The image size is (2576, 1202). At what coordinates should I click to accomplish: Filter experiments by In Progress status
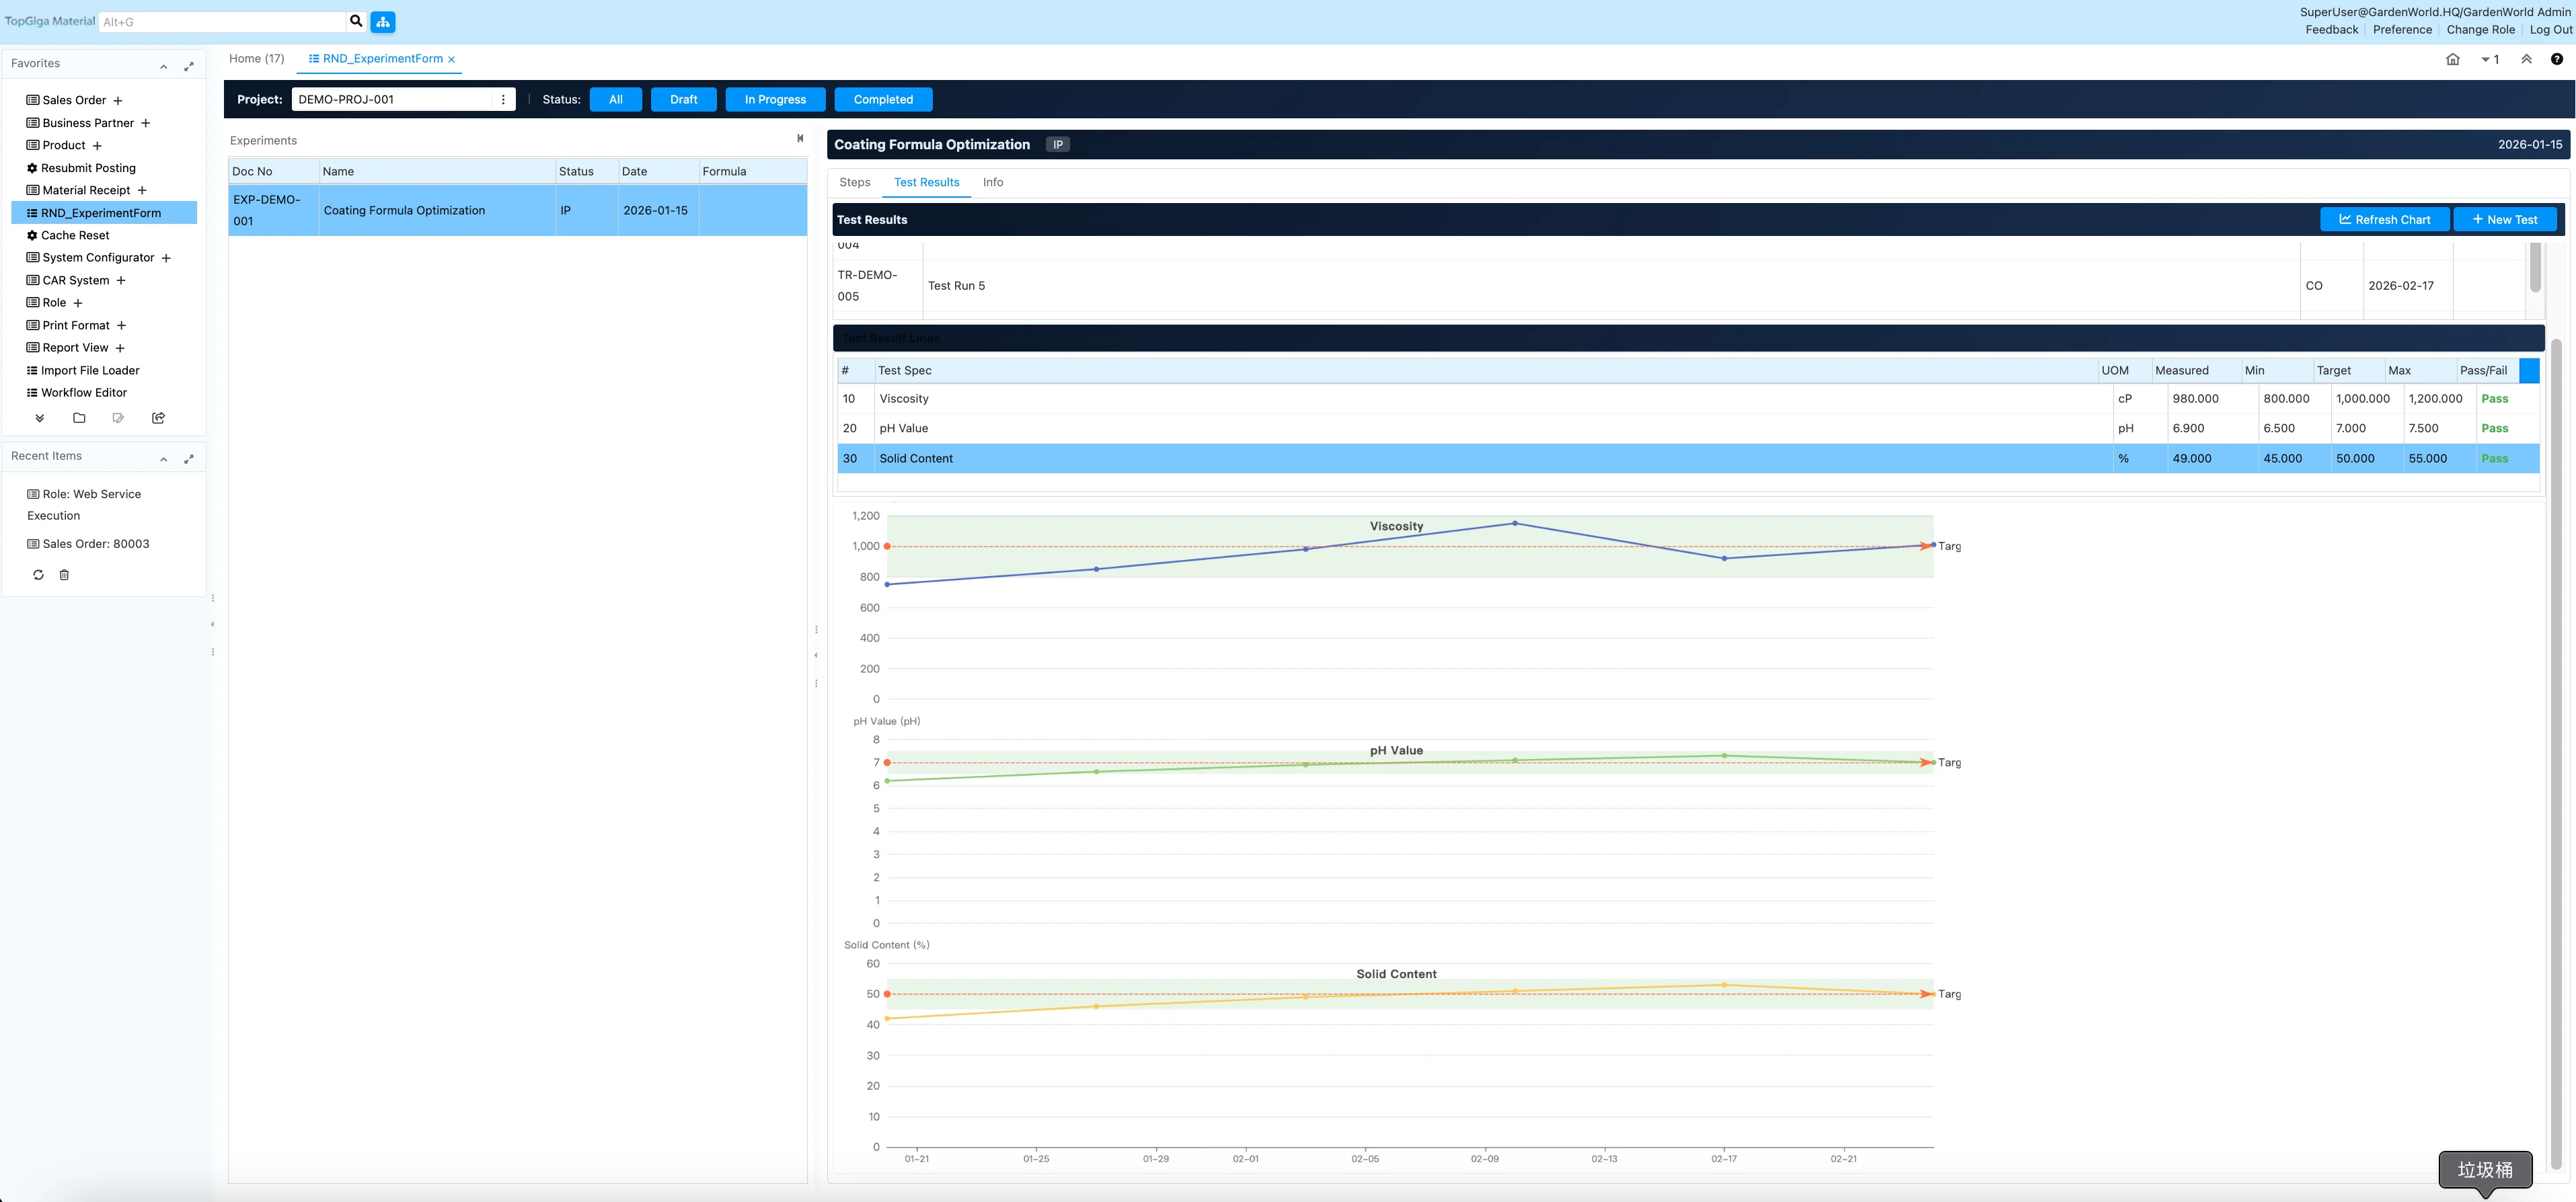(774, 99)
